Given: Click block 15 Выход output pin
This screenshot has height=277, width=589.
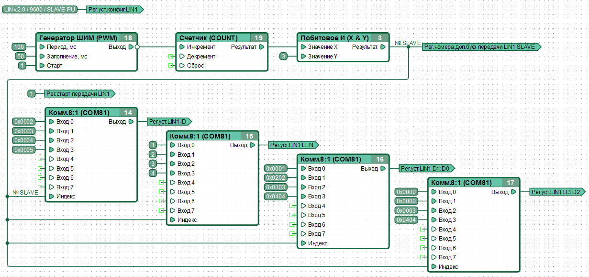Looking at the screenshot, I should pyautogui.click(x=252, y=145).
